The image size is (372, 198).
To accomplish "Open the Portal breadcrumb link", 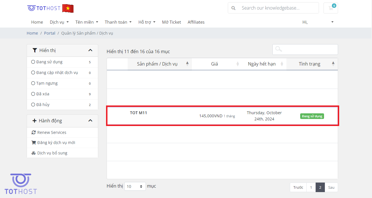I will click(50, 33).
